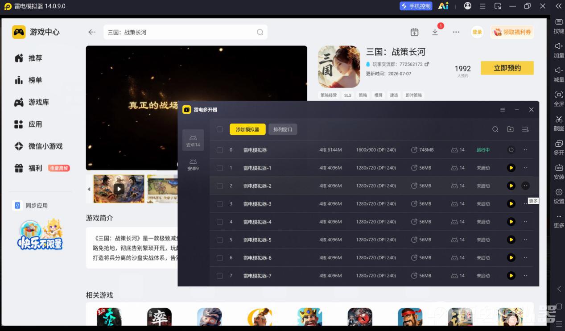565x331 pixels.
Task: Start 雷电模拟器-4 with play button
Action: (x=511, y=222)
